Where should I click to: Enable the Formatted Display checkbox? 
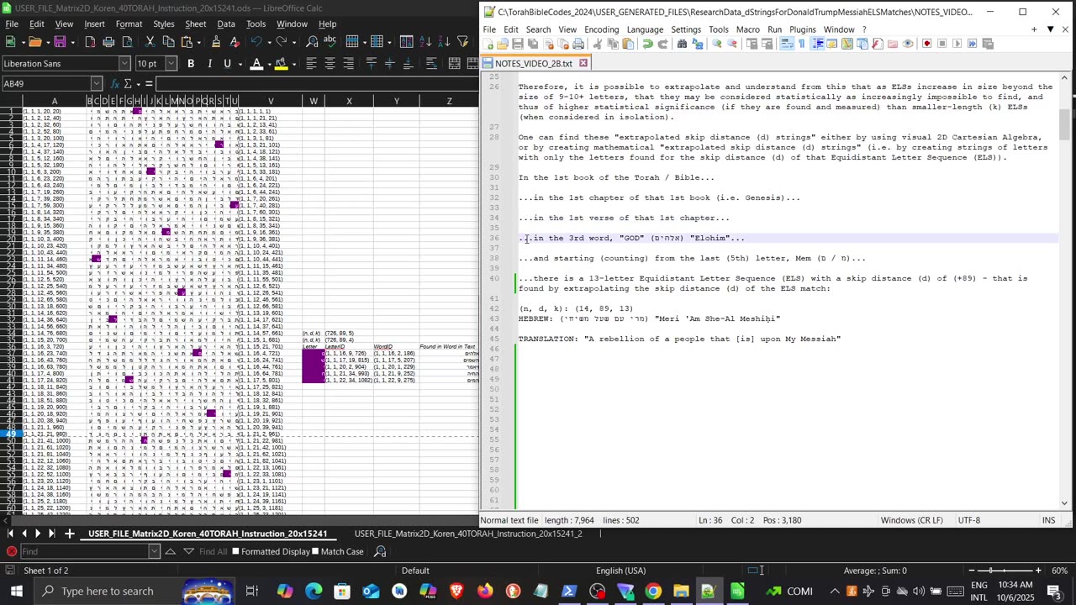point(236,551)
